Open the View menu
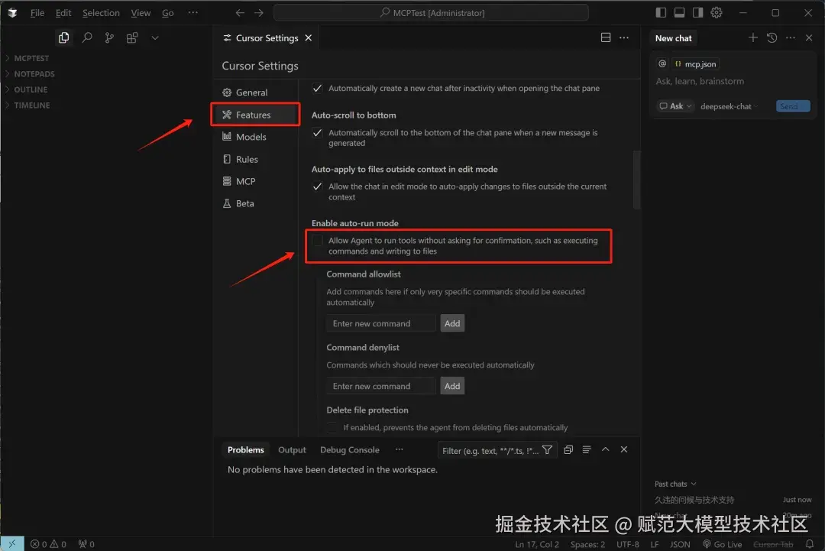The height and width of the screenshot is (551, 825). coord(141,13)
